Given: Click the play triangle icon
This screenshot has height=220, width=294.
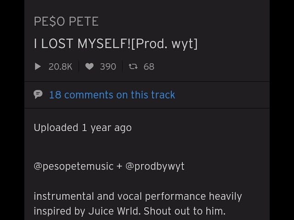Looking at the screenshot, I should pyautogui.click(x=38, y=66).
